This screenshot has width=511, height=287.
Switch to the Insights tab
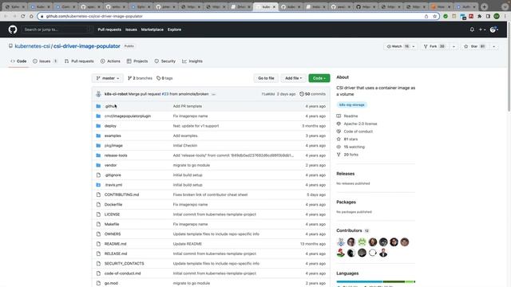[192, 61]
